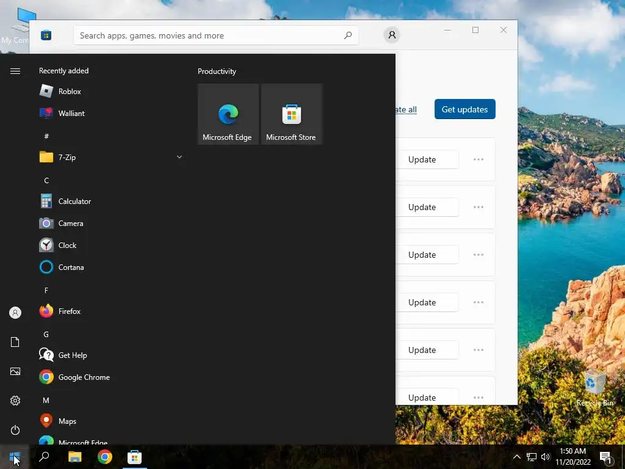Open Settings gear in Start sidebar
The width and height of the screenshot is (625, 469).
coord(15,401)
